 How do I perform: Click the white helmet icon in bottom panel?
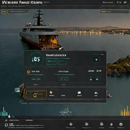click(96, 93)
